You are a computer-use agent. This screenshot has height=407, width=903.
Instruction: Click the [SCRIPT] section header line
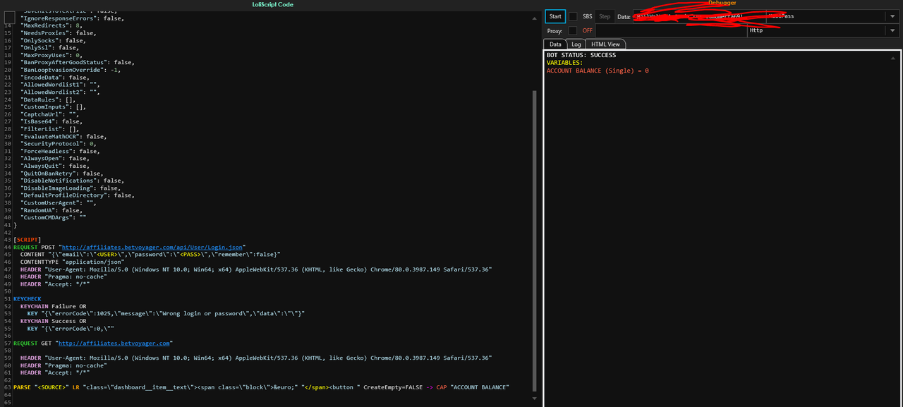tap(28, 241)
